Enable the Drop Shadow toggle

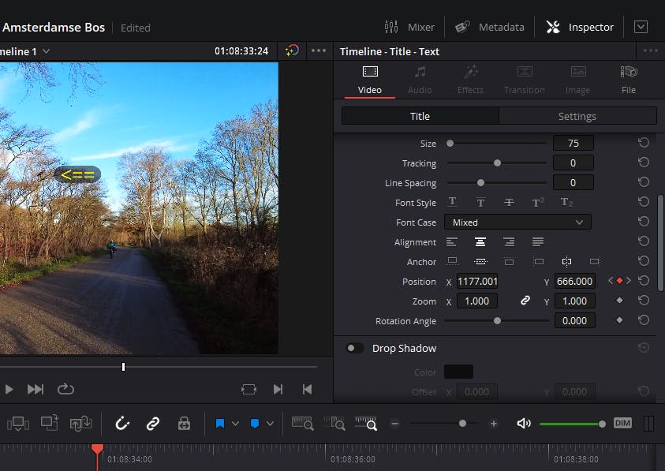tap(355, 348)
